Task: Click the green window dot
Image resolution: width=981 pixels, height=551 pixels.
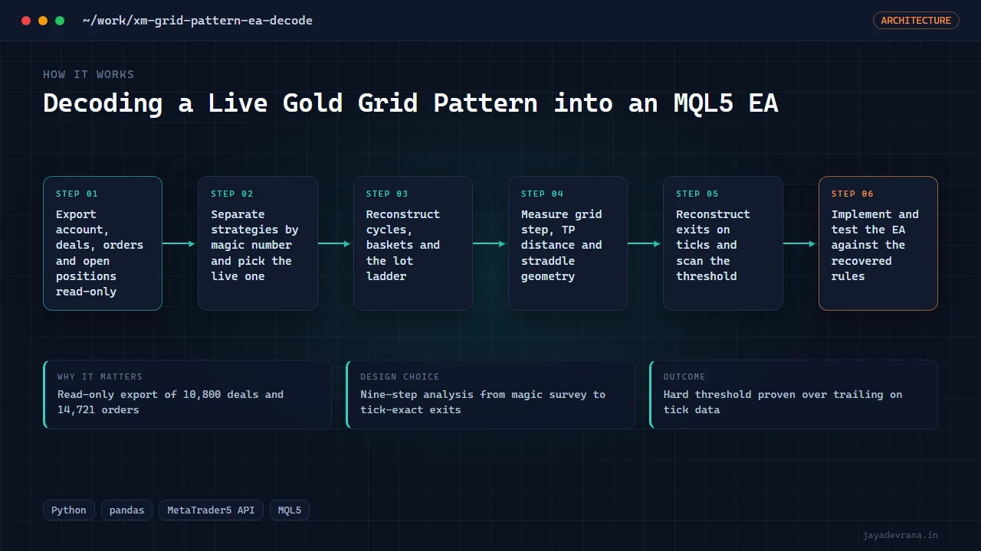Action: click(60, 21)
